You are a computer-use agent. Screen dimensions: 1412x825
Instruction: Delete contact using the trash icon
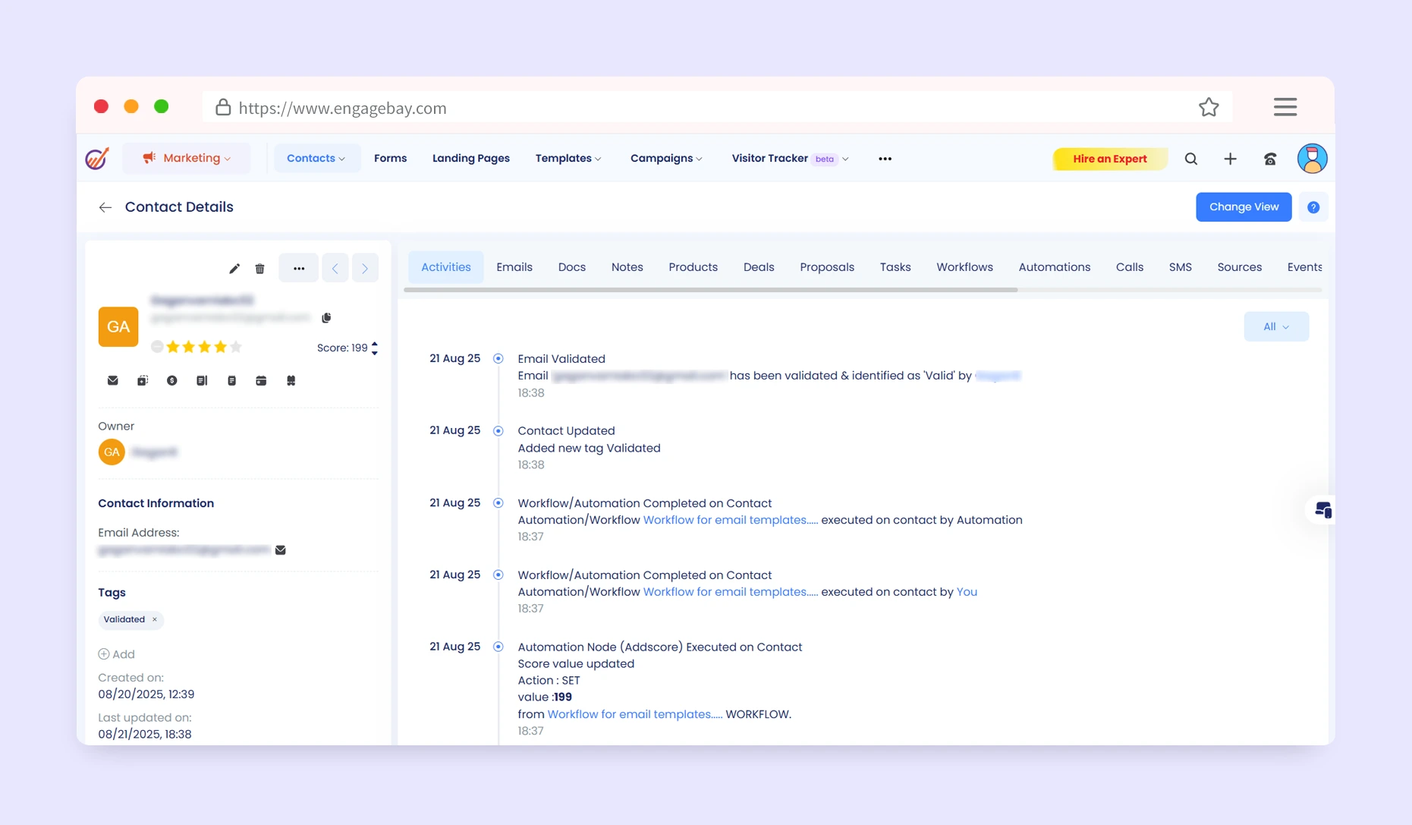[x=259, y=269]
